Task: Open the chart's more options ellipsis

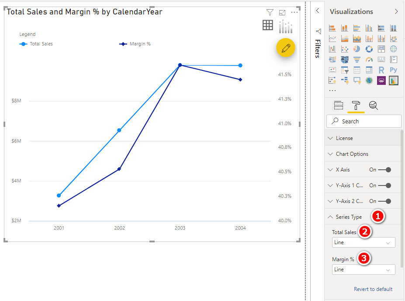Action: pos(294,12)
